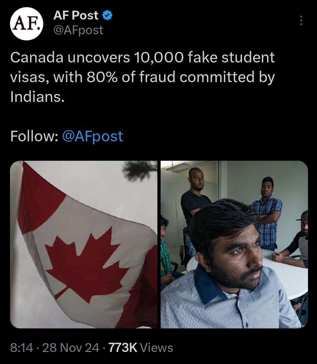Click the 'Follow:' text in the post

pyautogui.click(x=34, y=136)
